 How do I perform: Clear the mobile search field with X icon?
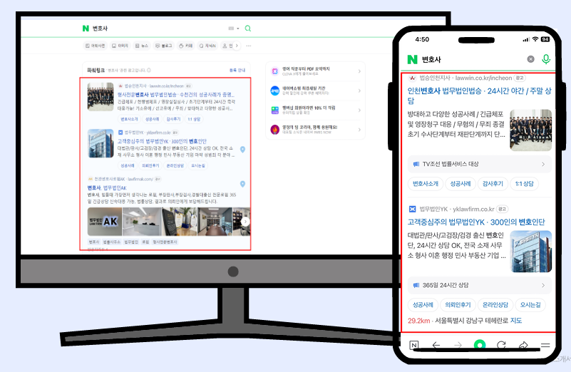530,59
